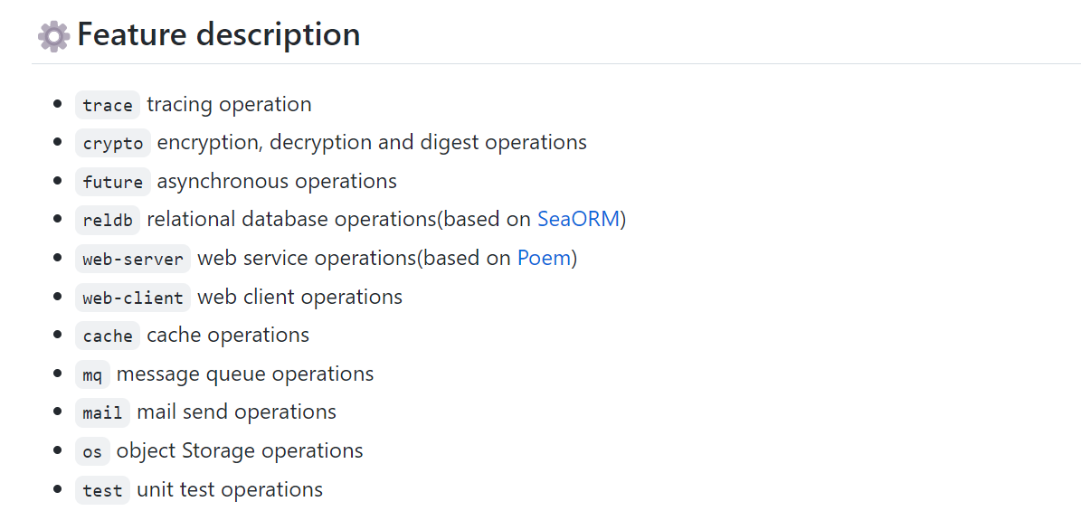Click 'encryption, decryption and digest operations' text
Screen dimensions: 1081x530
click(373, 143)
